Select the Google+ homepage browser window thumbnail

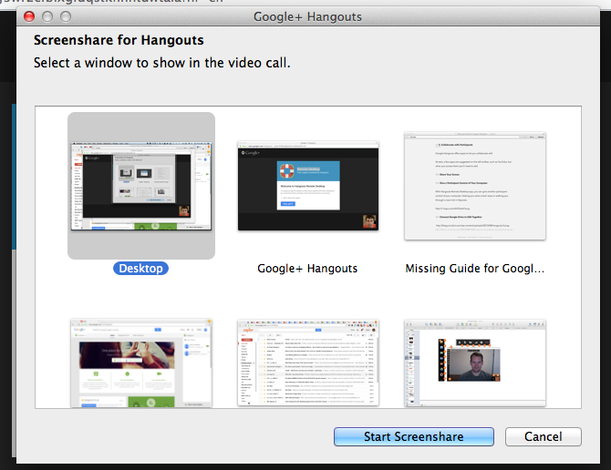tap(141, 363)
